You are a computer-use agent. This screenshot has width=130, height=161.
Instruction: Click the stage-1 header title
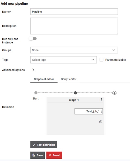[74, 100]
